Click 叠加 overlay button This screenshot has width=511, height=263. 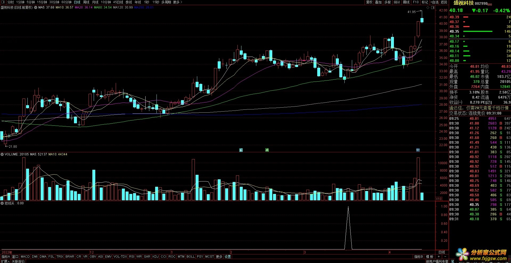tap(378, 2)
